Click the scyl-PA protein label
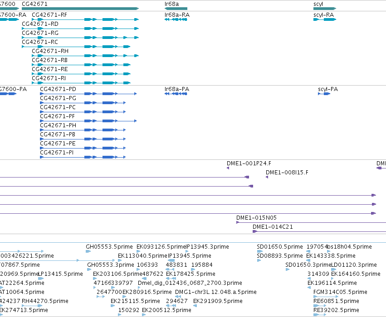This screenshot has height=317, width=386. tap(328, 89)
